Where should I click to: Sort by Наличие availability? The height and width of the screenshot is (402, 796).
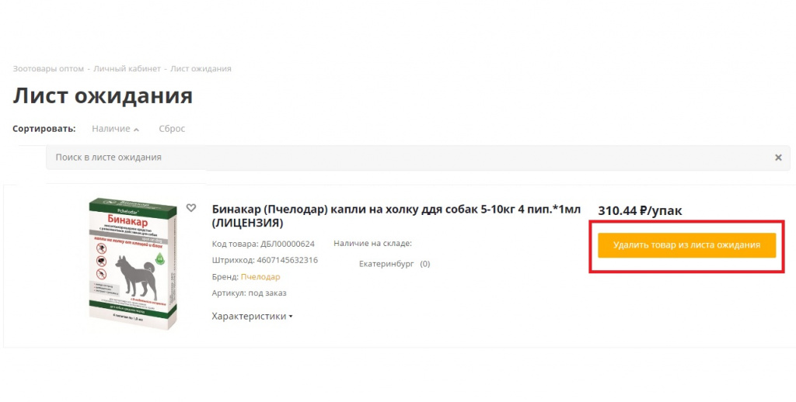tap(115, 129)
